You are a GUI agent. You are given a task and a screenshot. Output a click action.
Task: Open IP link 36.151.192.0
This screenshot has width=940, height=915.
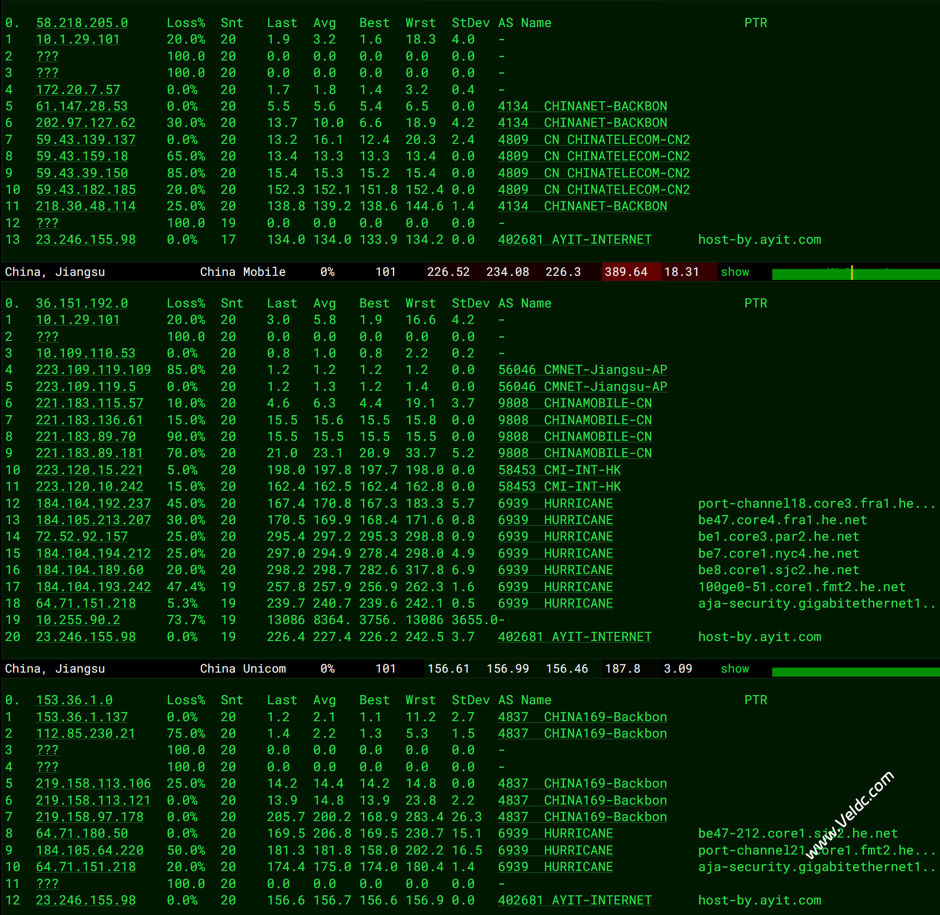click(82, 303)
